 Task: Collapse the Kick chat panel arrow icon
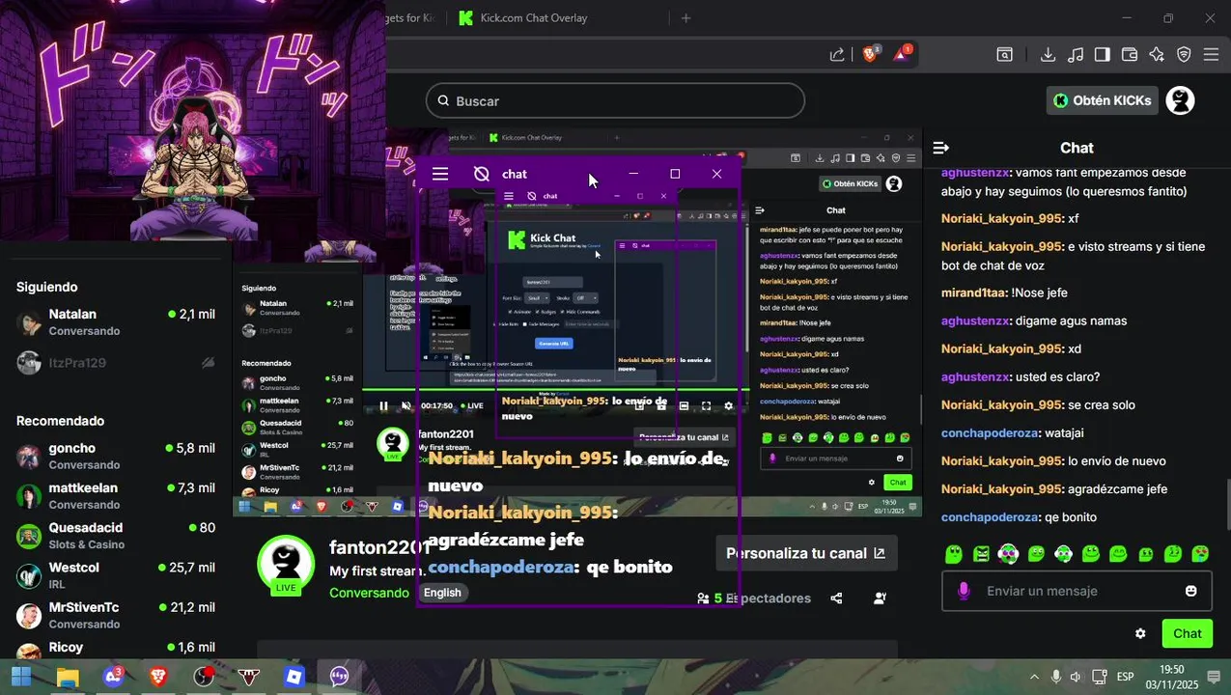[941, 148]
